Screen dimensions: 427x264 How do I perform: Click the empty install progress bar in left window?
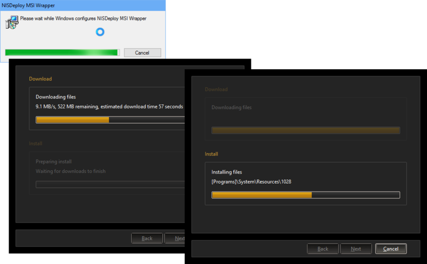[x=109, y=184]
